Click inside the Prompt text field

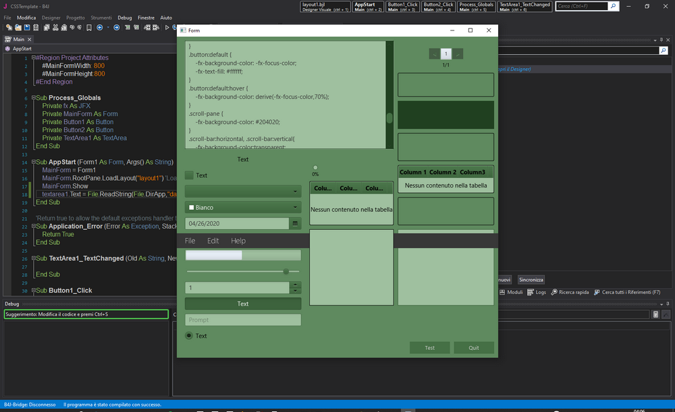[243, 320]
